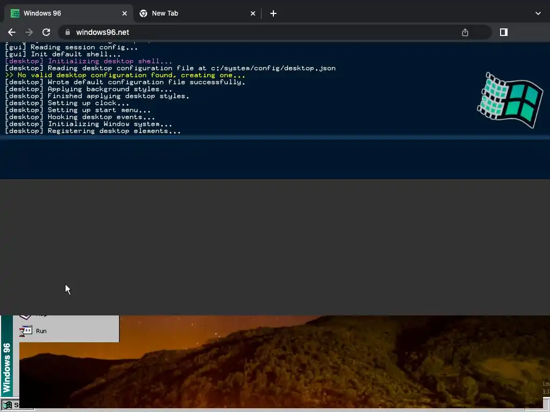The height and width of the screenshot is (412, 550).
Task: Click the 'No valid desktop configuration found' line
Action: [x=125, y=75]
